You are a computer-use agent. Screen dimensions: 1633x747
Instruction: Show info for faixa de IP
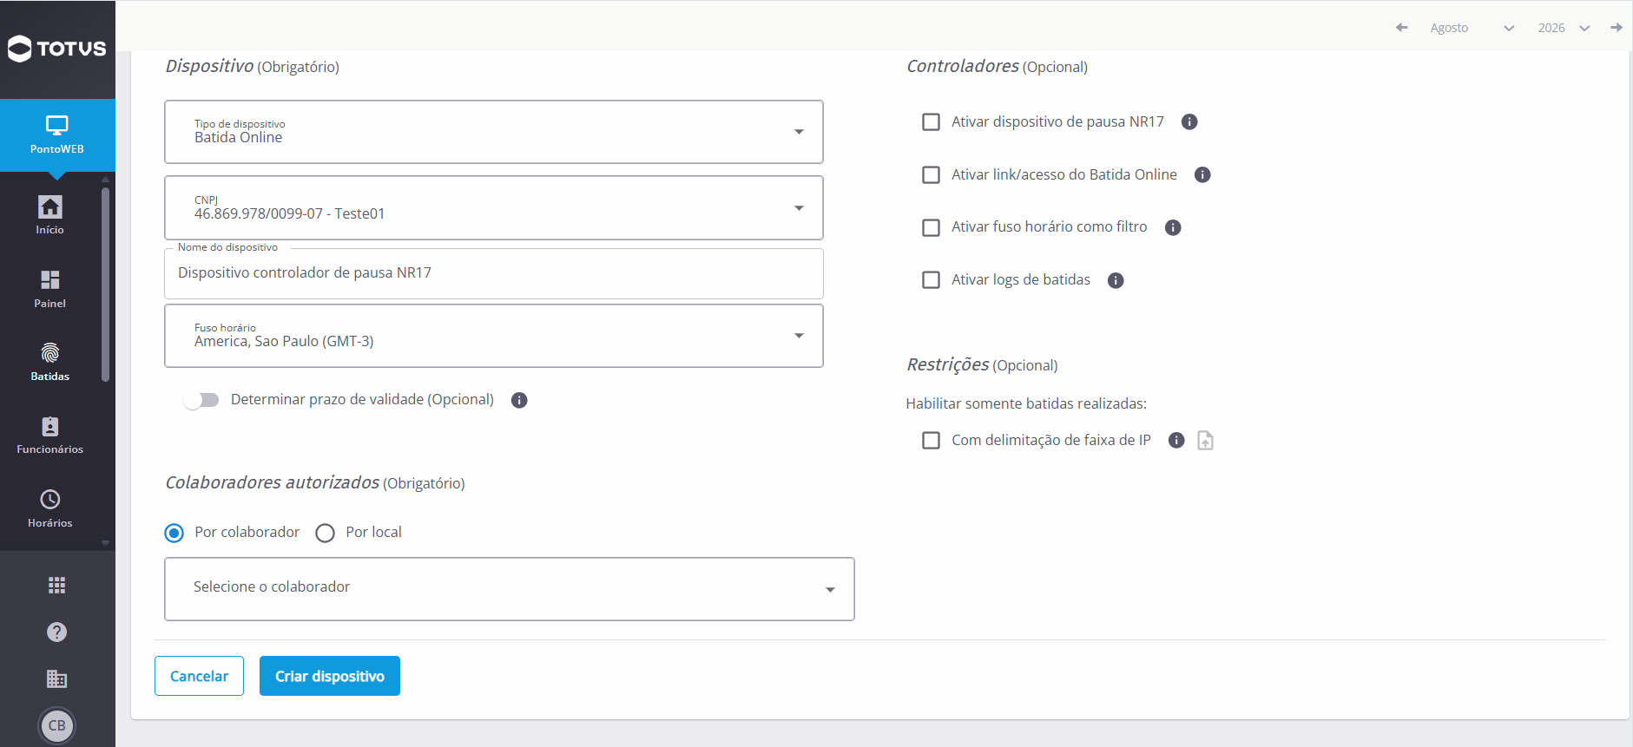[1176, 440]
